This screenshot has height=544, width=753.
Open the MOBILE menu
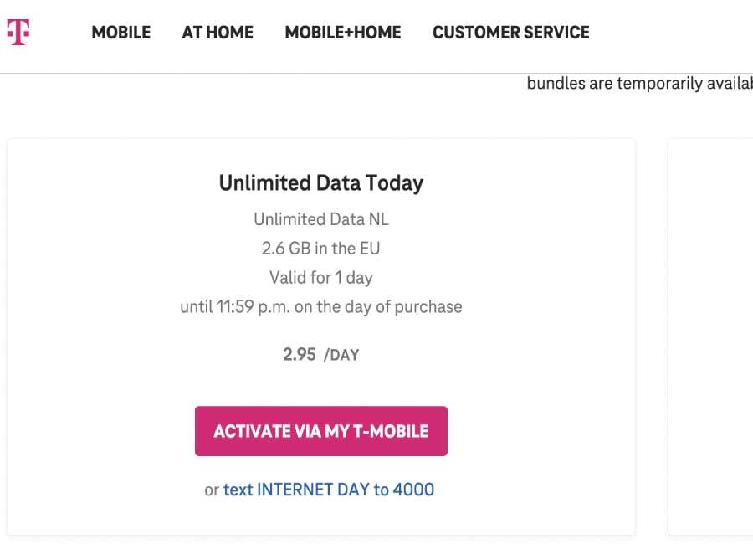(121, 33)
